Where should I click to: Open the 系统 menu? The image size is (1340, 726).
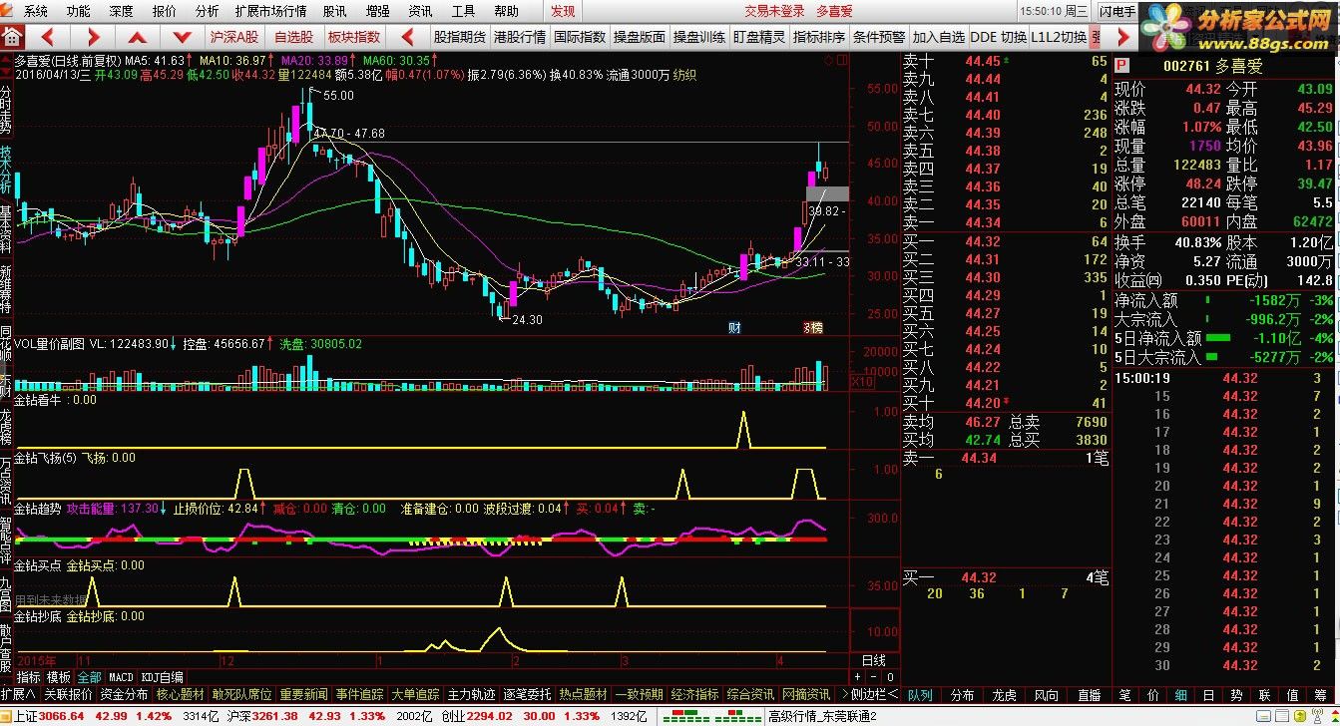click(x=36, y=11)
